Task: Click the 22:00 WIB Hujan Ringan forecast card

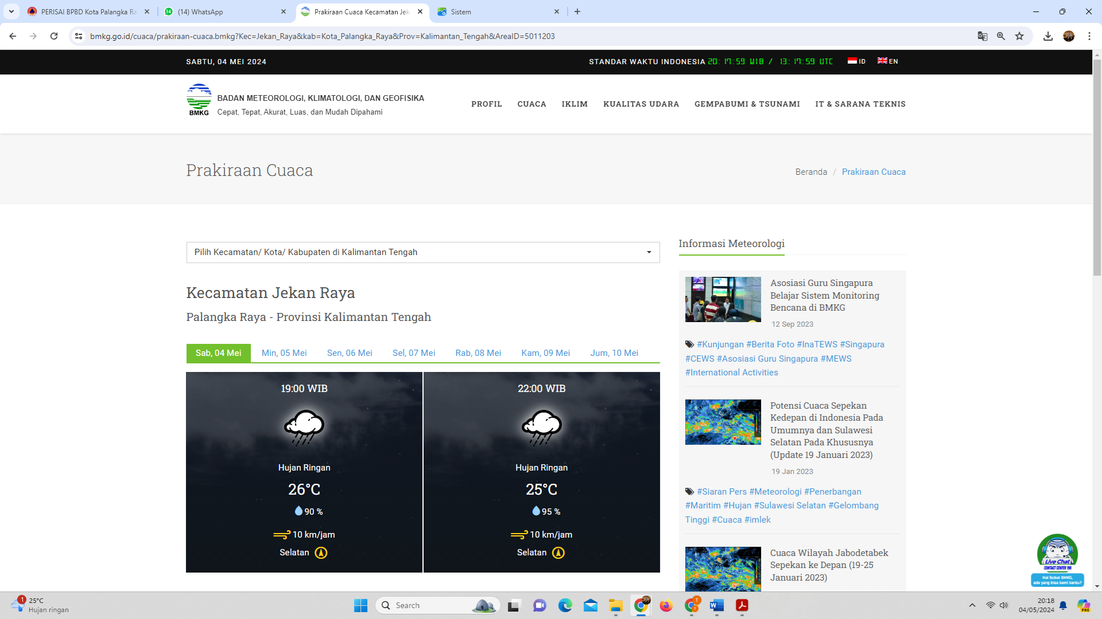Action: click(x=542, y=472)
